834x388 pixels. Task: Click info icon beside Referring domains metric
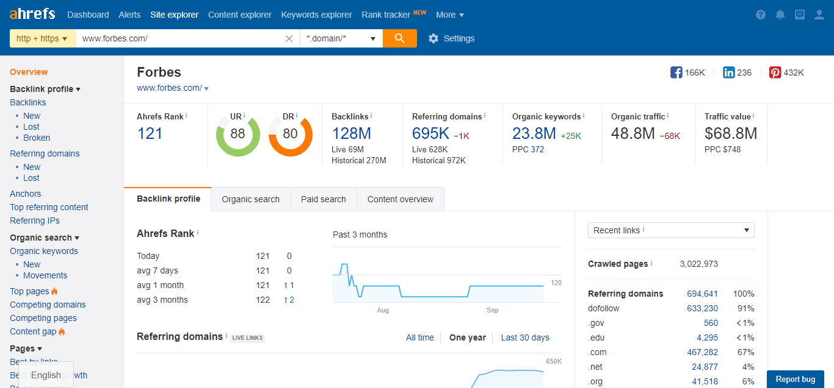(485, 116)
